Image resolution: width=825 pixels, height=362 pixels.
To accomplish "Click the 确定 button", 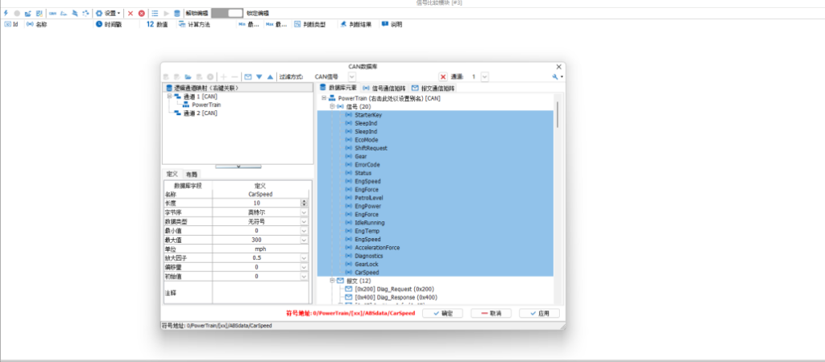I will point(442,312).
